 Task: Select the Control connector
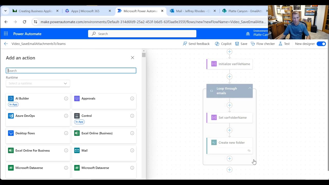pos(104,119)
